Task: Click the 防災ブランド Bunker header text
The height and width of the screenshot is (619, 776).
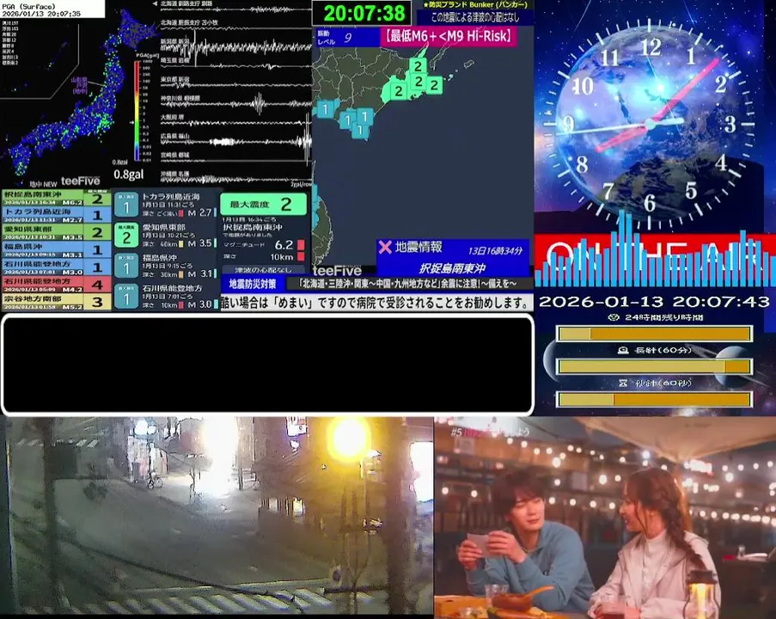Action: click(x=475, y=5)
